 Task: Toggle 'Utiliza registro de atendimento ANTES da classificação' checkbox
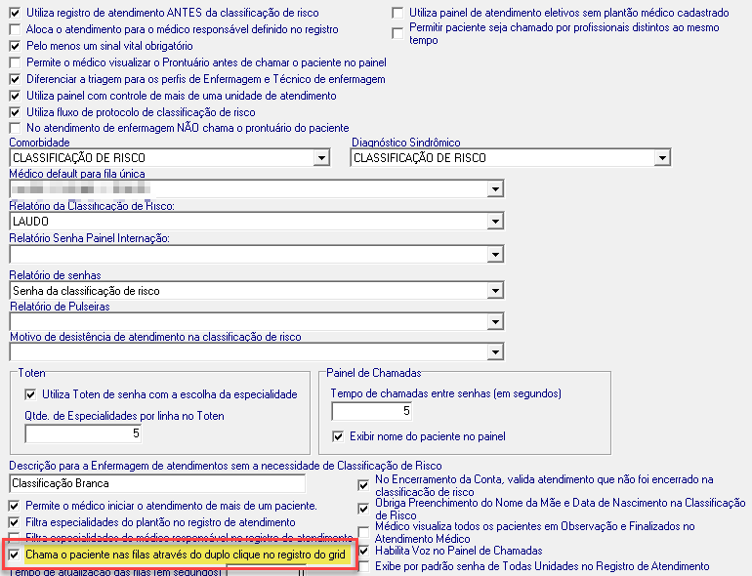click(15, 13)
